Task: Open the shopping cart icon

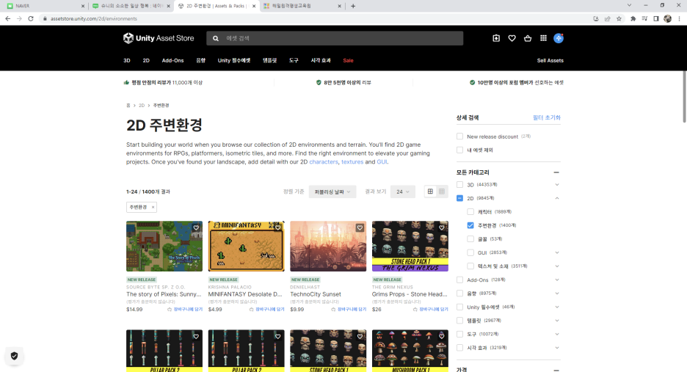Action: (x=528, y=38)
